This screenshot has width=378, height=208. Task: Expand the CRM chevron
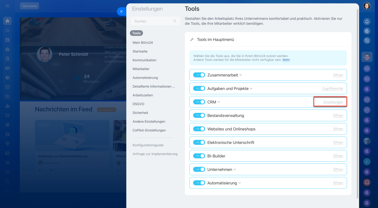[219, 102]
